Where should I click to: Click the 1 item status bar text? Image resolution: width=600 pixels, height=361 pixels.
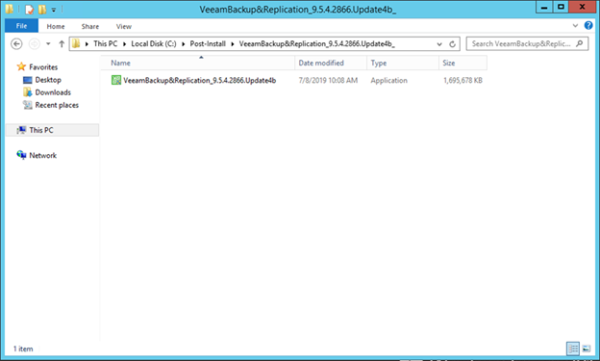23,348
